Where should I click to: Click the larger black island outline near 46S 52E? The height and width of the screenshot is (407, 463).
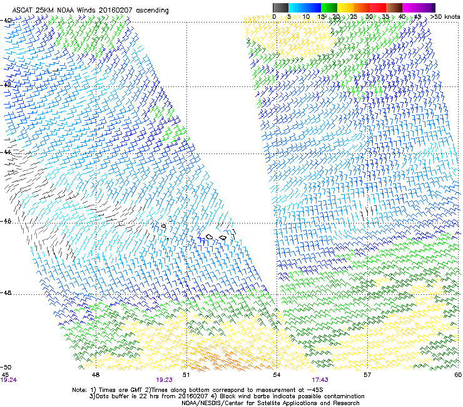[x=210, y=237]
